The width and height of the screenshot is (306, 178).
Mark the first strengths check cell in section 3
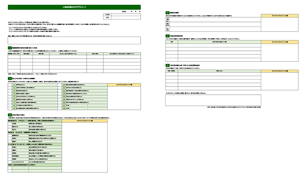click(10, 124)
